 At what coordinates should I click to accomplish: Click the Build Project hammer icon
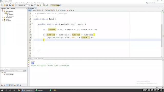click(x=35, y=5)
